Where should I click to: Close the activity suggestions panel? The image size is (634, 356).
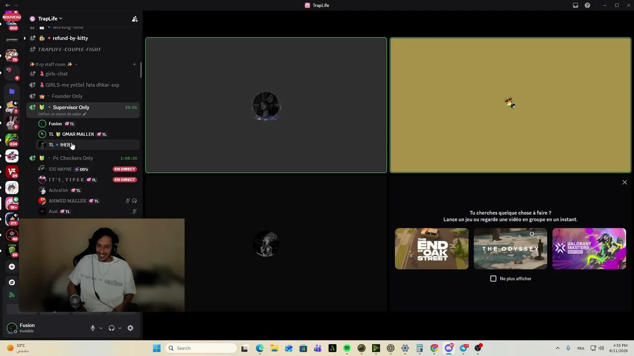625,182
